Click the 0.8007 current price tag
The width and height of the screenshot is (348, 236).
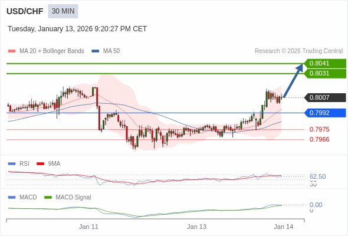[x=325, y=97]
